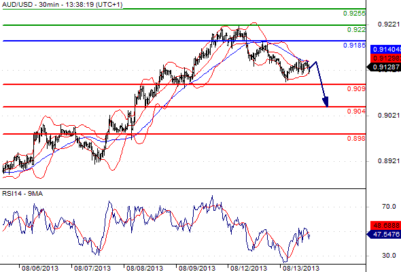Select the 08/13/2013 date marker
This screenshot has height=272, width=401.
301,269
